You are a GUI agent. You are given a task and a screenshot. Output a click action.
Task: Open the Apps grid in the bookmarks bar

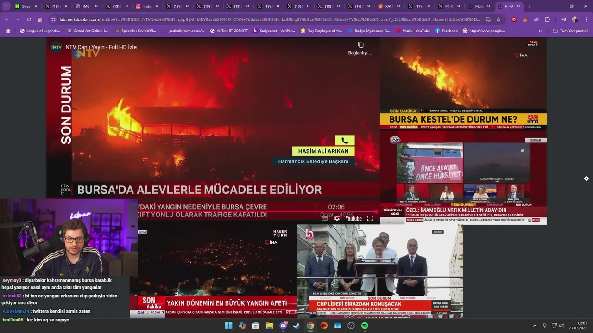pyautogui.click(x=8, y=31)
